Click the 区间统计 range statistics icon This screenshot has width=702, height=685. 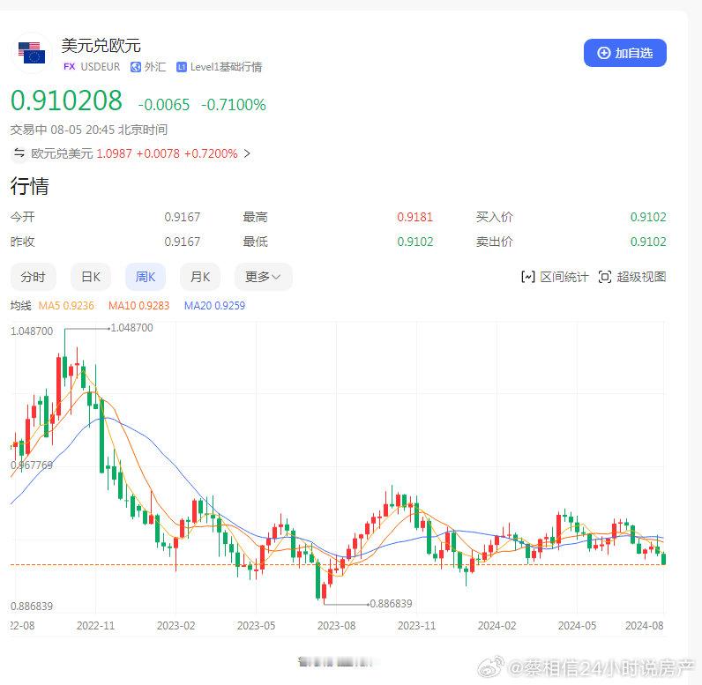click(528, 277)
